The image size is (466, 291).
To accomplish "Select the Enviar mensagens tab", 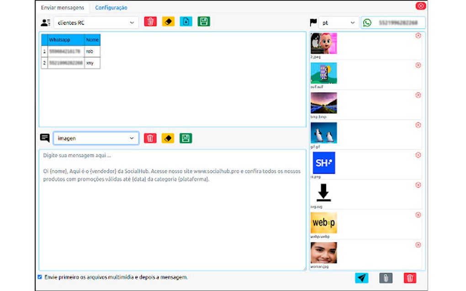I will click(x=64, y=7).
